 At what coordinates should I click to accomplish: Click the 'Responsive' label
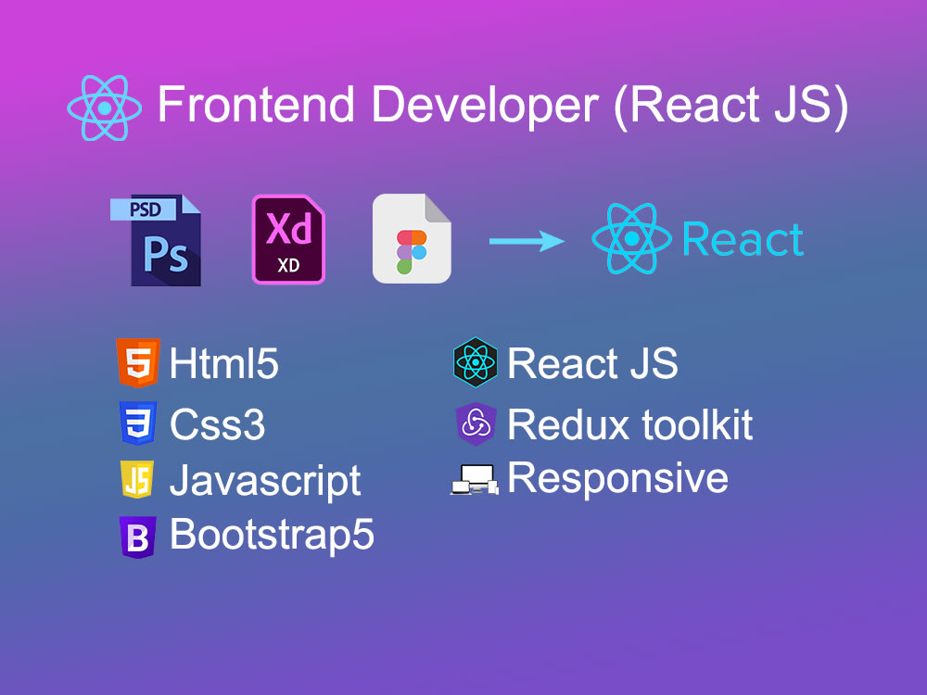coord(618,479)
